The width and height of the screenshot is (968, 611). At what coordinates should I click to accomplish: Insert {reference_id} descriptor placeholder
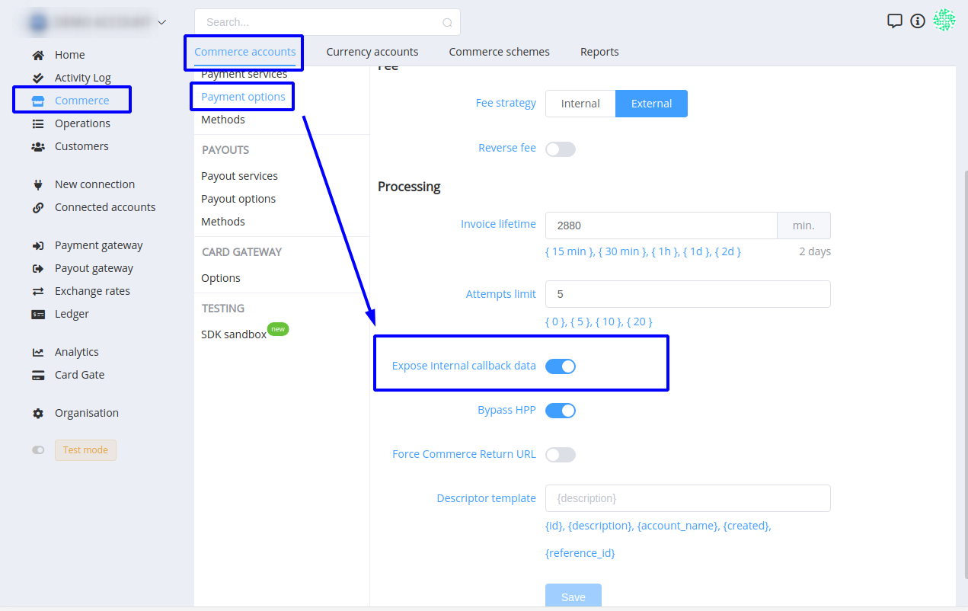[580, 553]
